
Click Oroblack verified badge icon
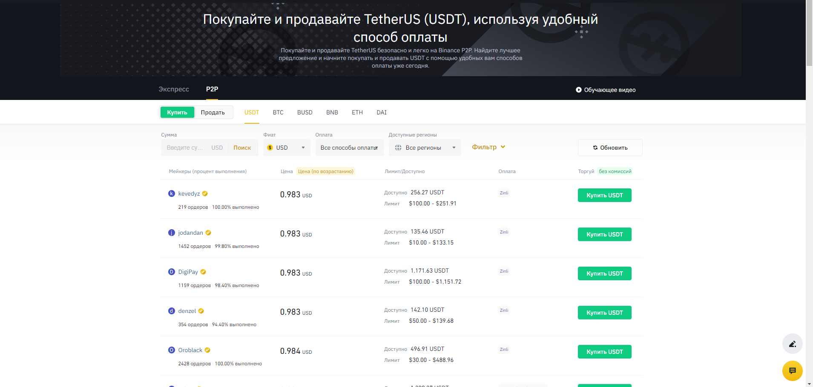pyautogui.click(x=207, y=350)
